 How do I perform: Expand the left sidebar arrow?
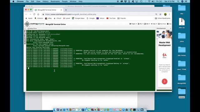click(x=25, y=29)
